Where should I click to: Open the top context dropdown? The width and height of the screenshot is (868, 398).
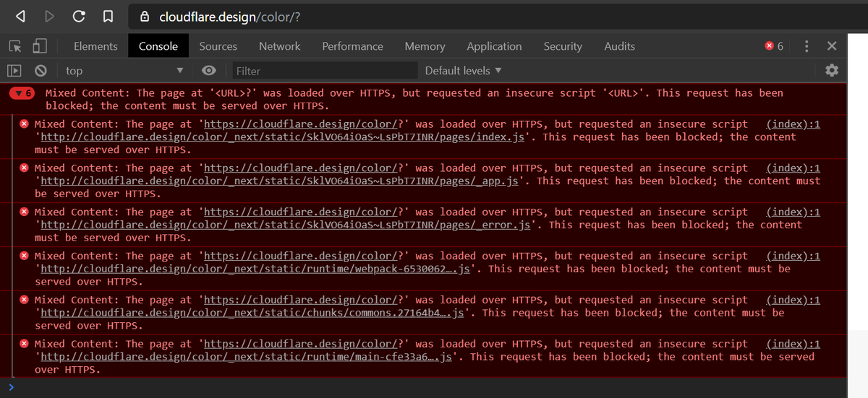pyautogui.click(x=124, y=71)
